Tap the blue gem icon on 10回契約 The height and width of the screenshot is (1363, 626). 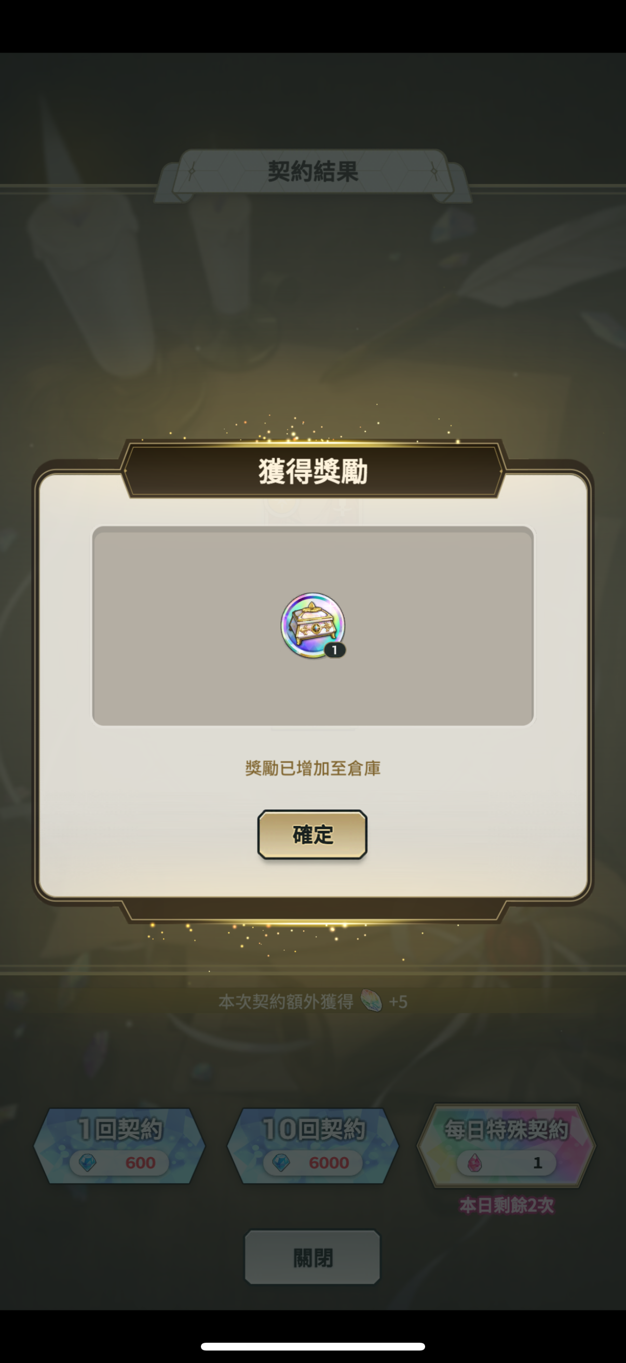(280, 1162)
